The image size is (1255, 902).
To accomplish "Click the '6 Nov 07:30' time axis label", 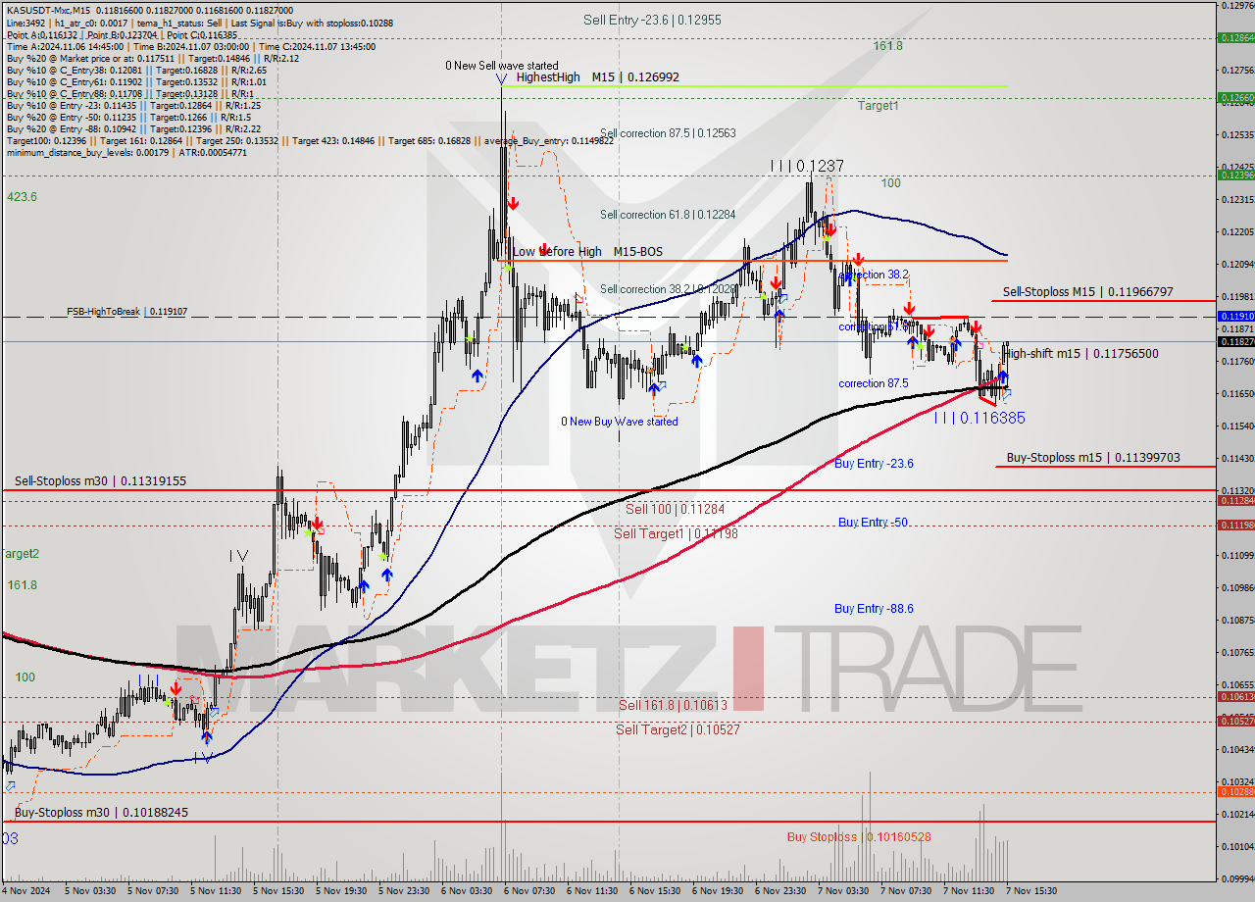I will (529, 891).
